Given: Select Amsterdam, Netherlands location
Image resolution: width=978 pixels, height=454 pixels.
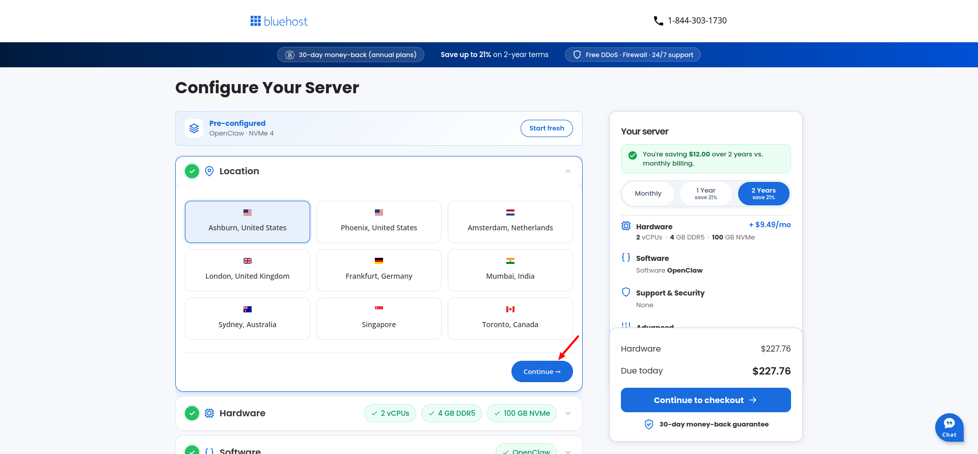Looking at the screenshot, I should [x=510, y=222].
